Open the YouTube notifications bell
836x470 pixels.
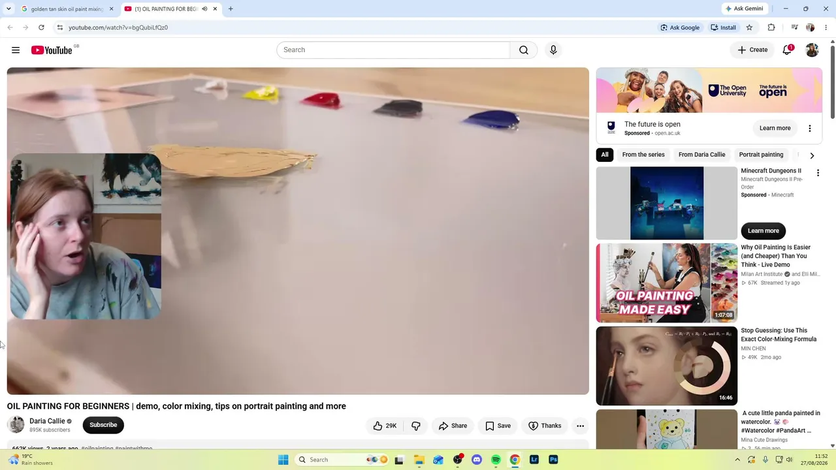point(788,50)
